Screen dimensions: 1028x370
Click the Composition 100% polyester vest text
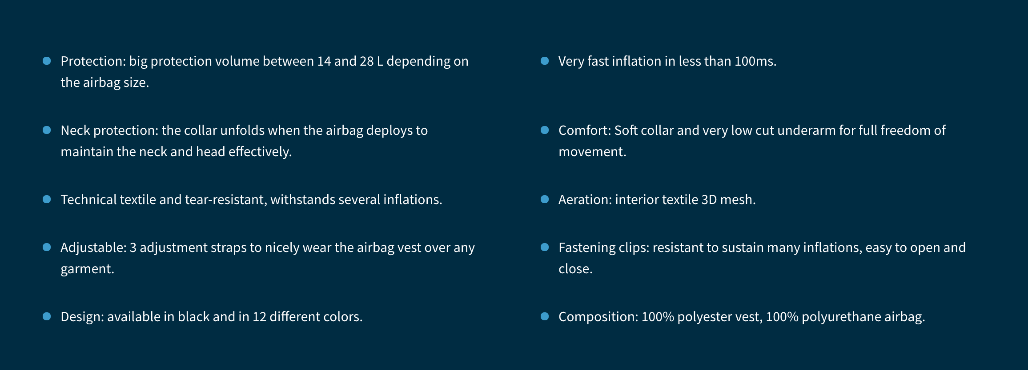point(741,317)
